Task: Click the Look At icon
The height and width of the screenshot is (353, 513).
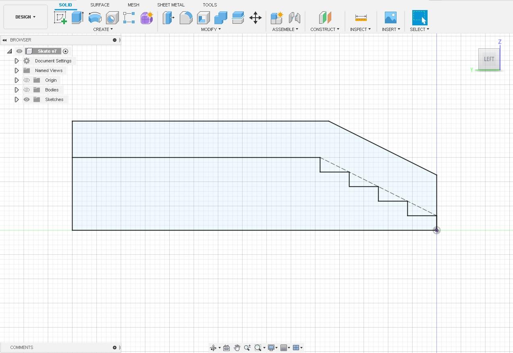Action: tap(226, 348)
